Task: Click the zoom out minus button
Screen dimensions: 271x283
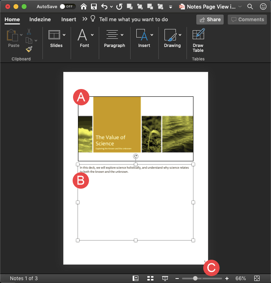Action: click(x=177, y=279)
